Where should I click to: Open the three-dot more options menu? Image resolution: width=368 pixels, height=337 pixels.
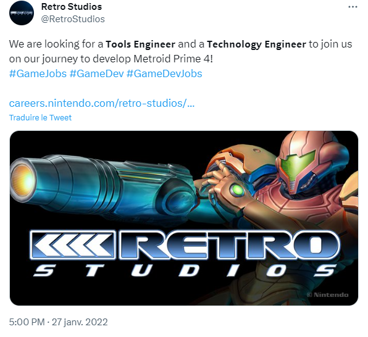353,7
